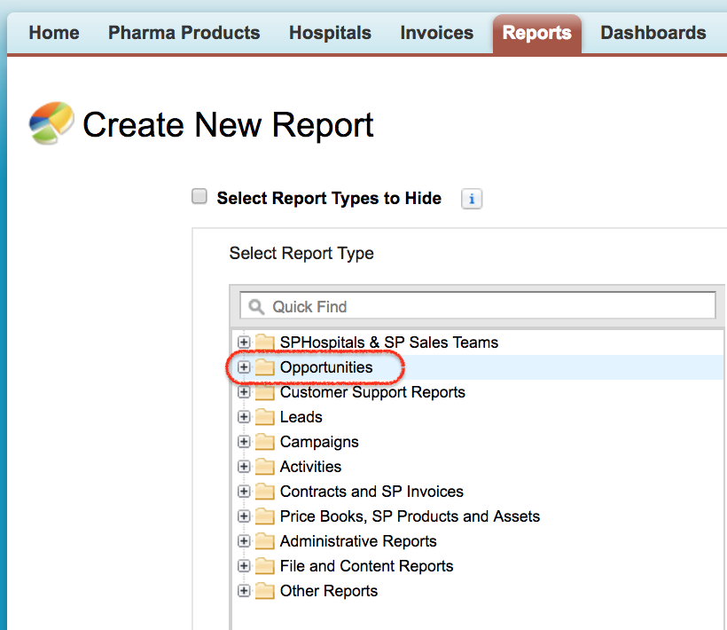This screenshot has width=727, height=630.
Task: Click the Activities folder icon
Action: pos(265,466)
